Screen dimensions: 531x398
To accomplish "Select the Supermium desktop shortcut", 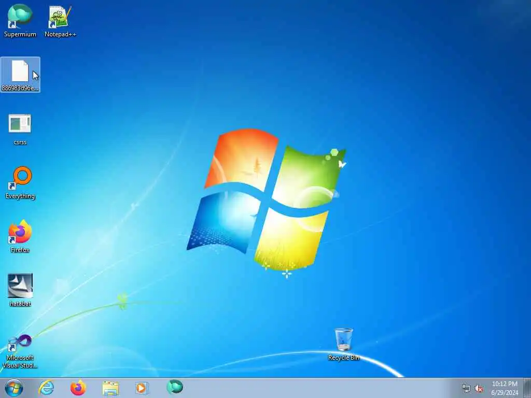I will (20, 21).
